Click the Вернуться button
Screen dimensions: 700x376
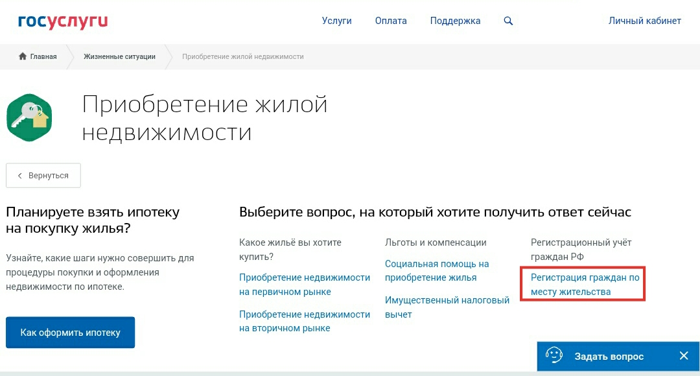coord(43,175)
